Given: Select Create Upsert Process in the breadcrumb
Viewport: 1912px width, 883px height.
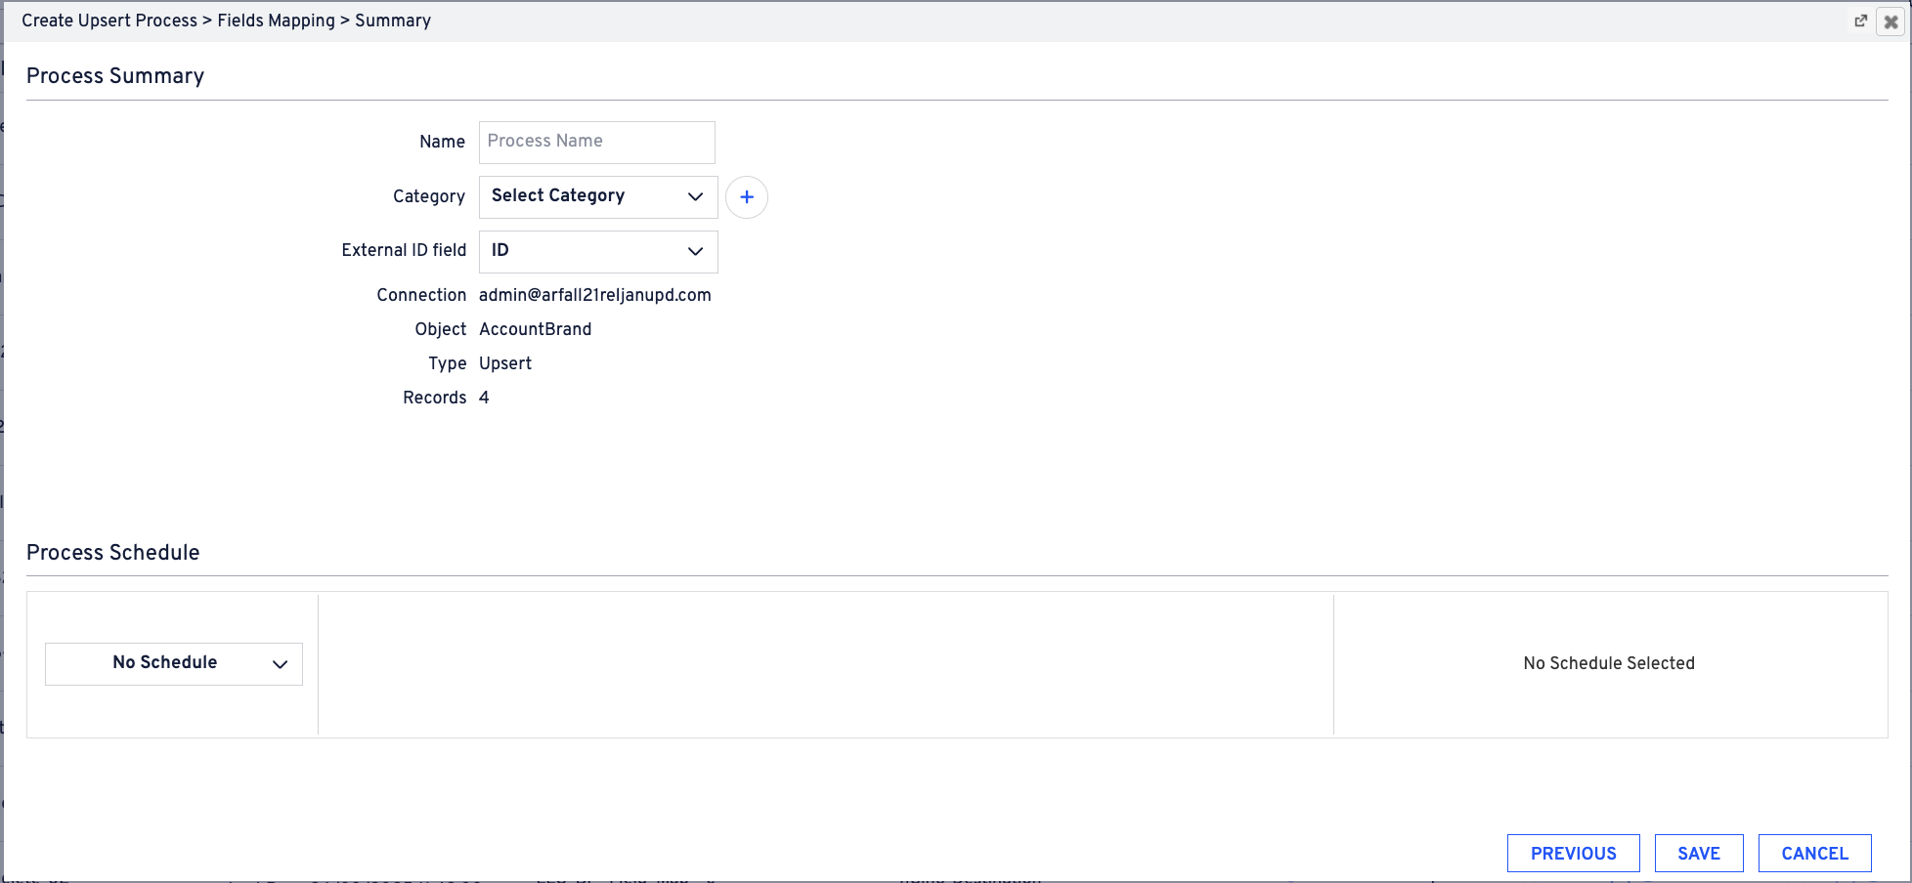Looking at the screenshot, I should click(110, 21).
